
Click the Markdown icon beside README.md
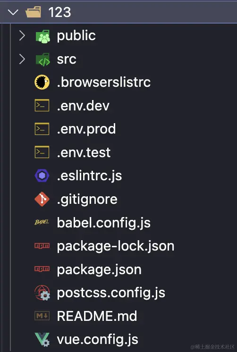coord(42,316)
